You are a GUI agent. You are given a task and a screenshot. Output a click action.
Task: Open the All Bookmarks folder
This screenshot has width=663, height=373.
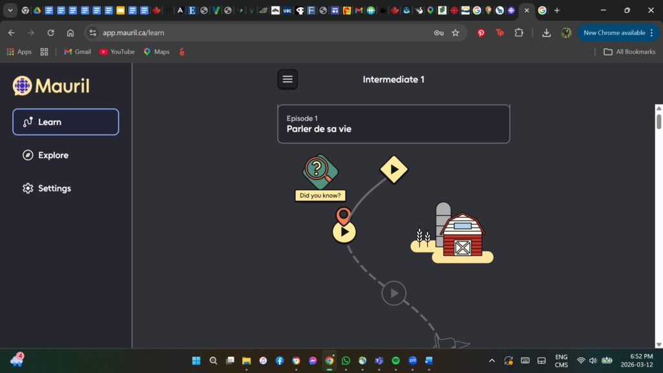(629, 52)
